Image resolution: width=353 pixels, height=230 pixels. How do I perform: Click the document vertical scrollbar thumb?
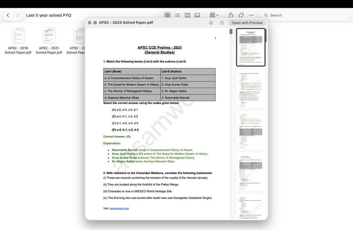(231, 31)
